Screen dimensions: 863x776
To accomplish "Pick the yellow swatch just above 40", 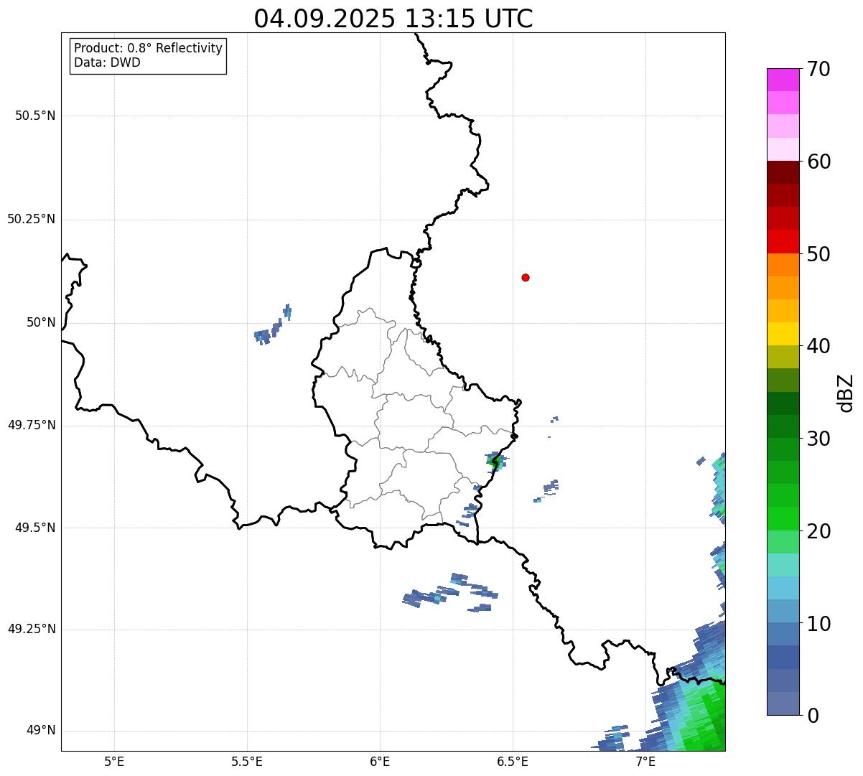I will (783, 334).
